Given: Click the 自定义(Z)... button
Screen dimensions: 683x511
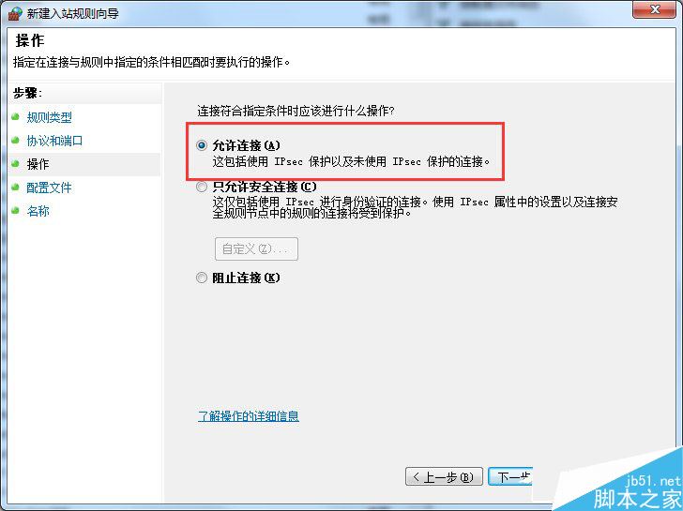Looking at the screenshot, I should coord(256,249).
